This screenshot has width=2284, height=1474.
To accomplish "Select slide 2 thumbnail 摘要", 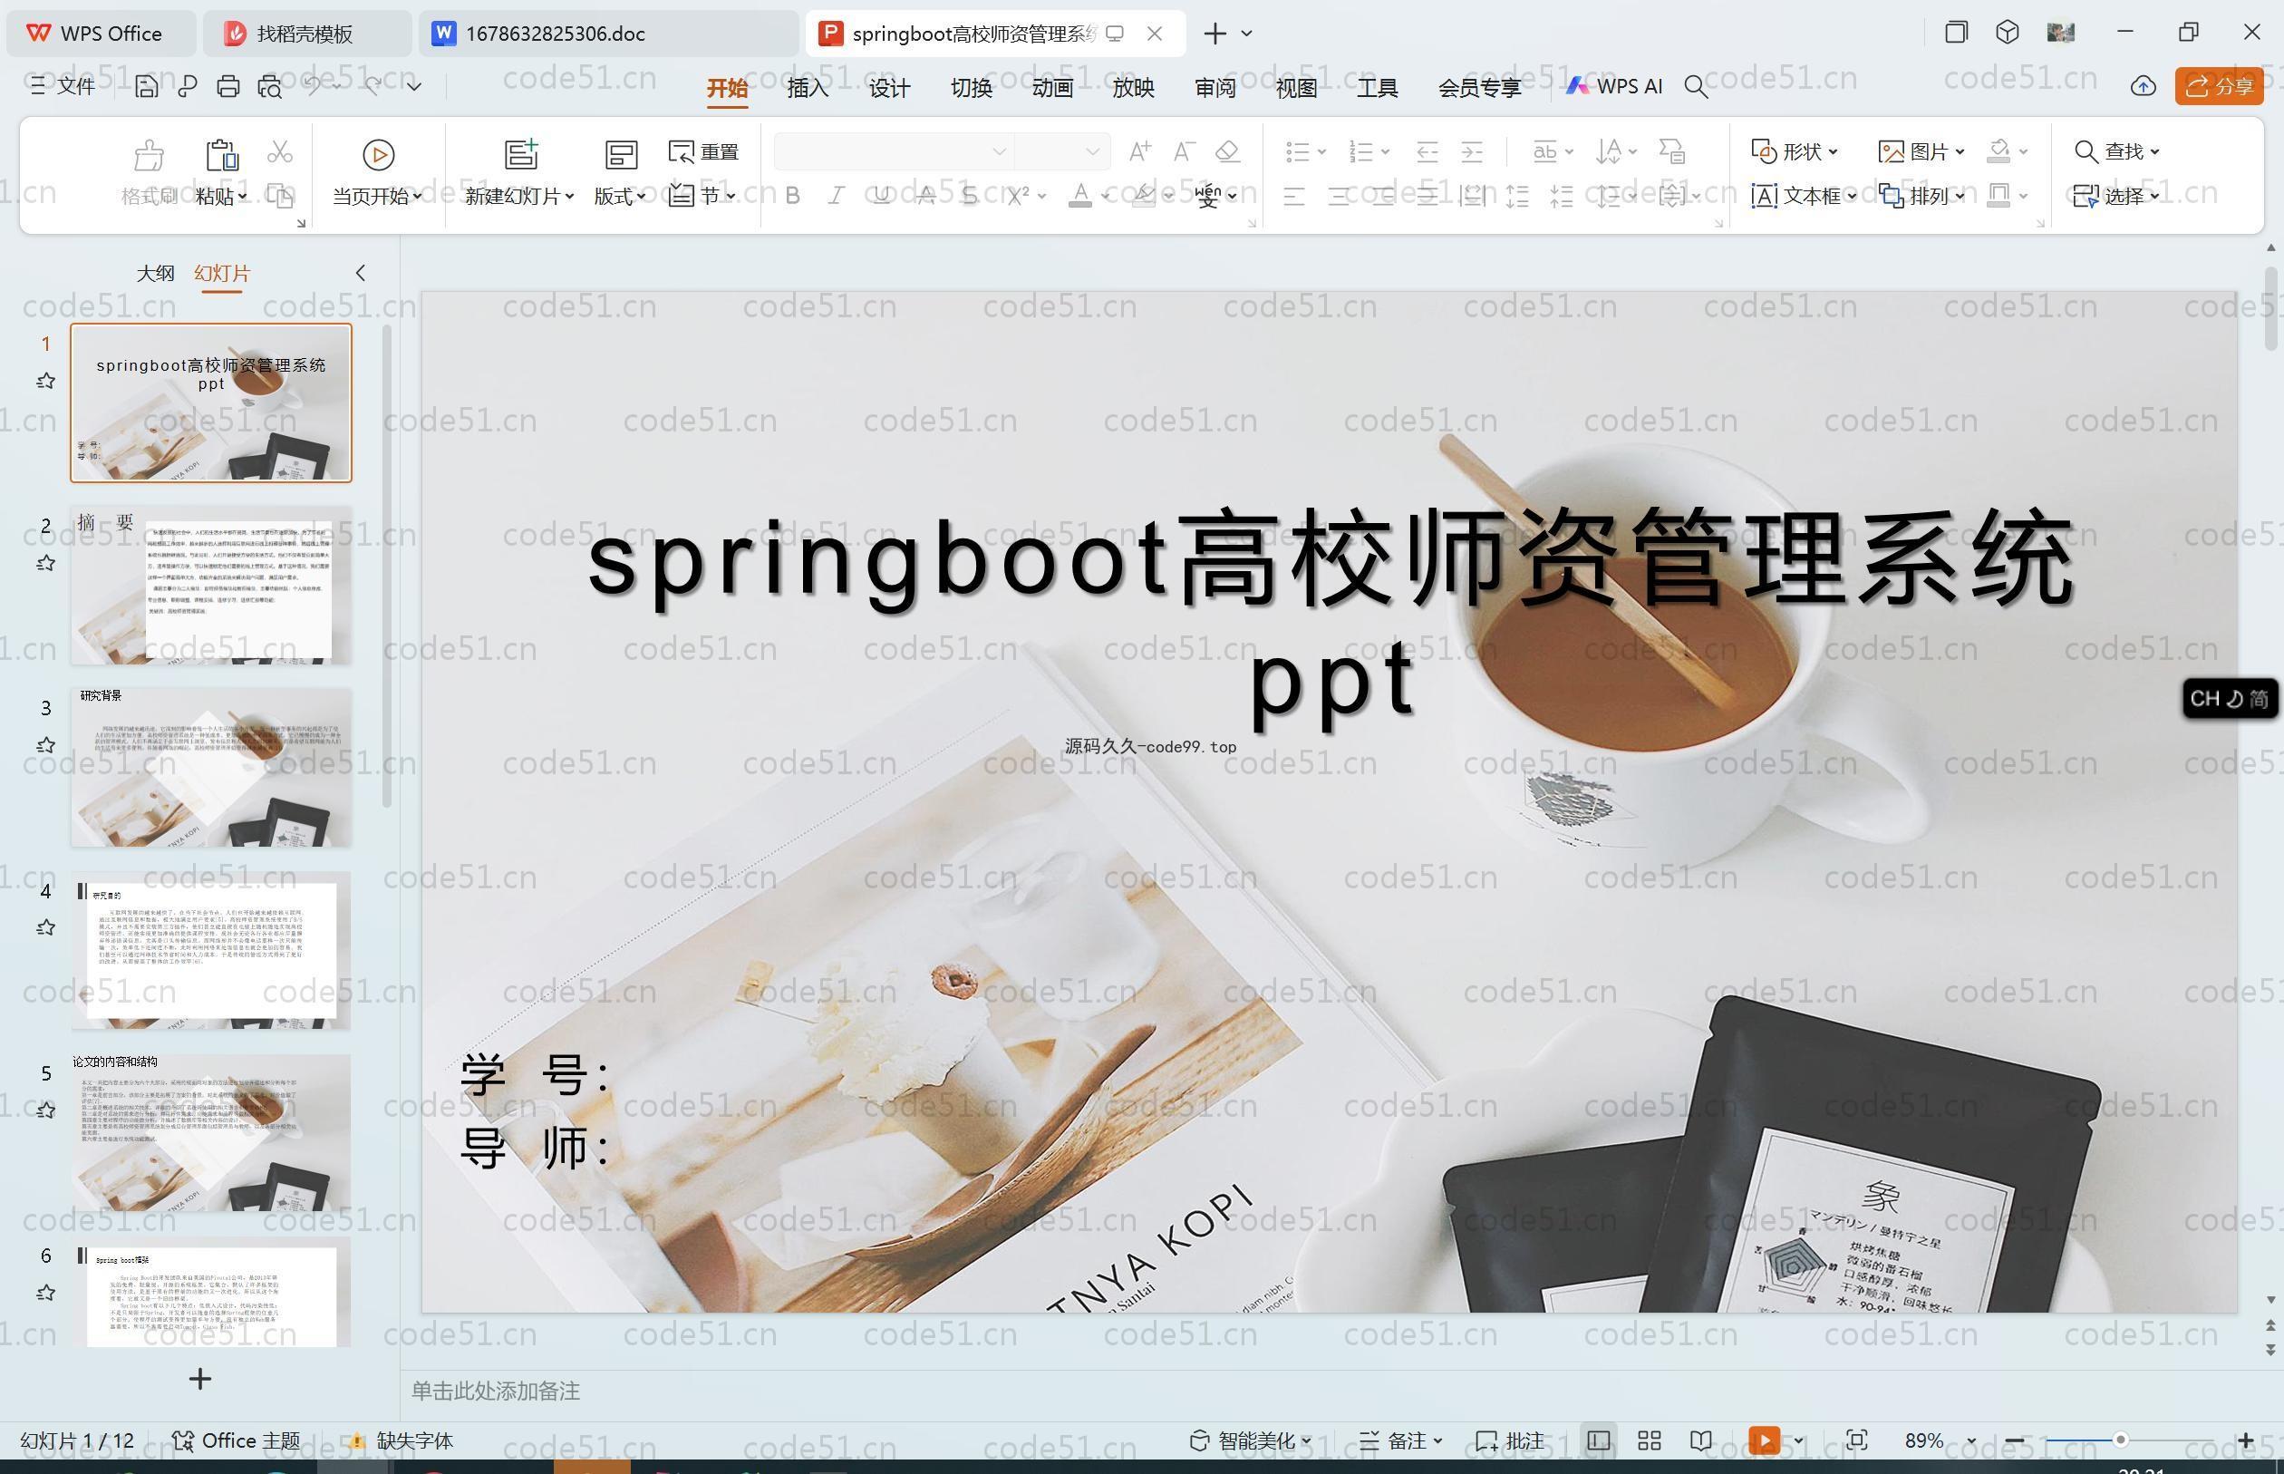I will coord(210,586).
